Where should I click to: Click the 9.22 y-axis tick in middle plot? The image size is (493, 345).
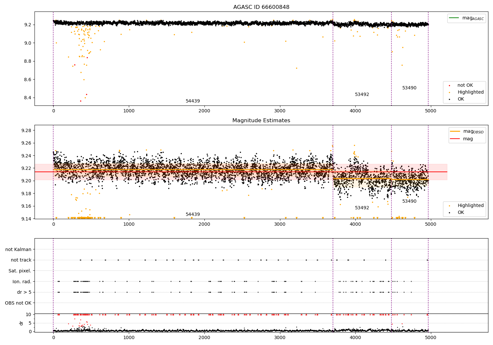point(26,168)
